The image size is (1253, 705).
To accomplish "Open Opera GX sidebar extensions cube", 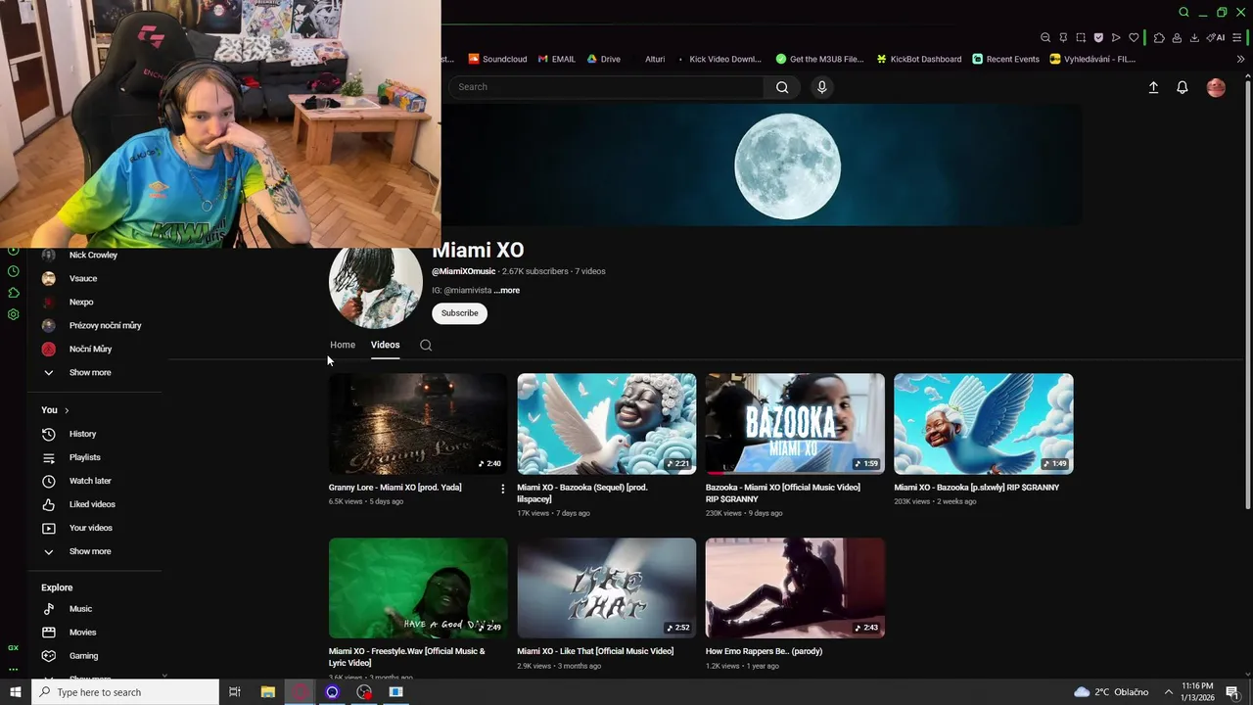I will click(14, 293).
